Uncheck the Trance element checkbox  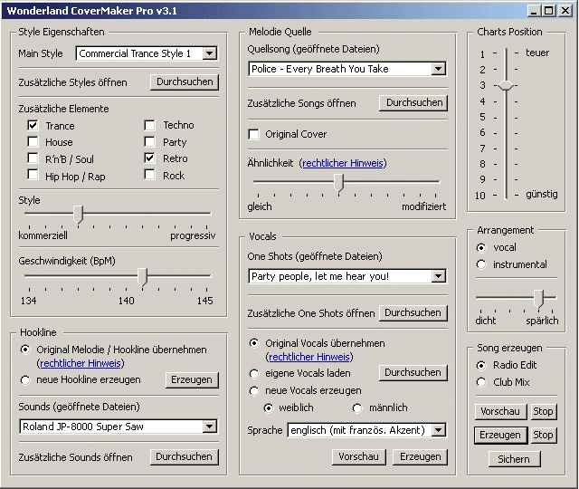(x=33, y=125)
